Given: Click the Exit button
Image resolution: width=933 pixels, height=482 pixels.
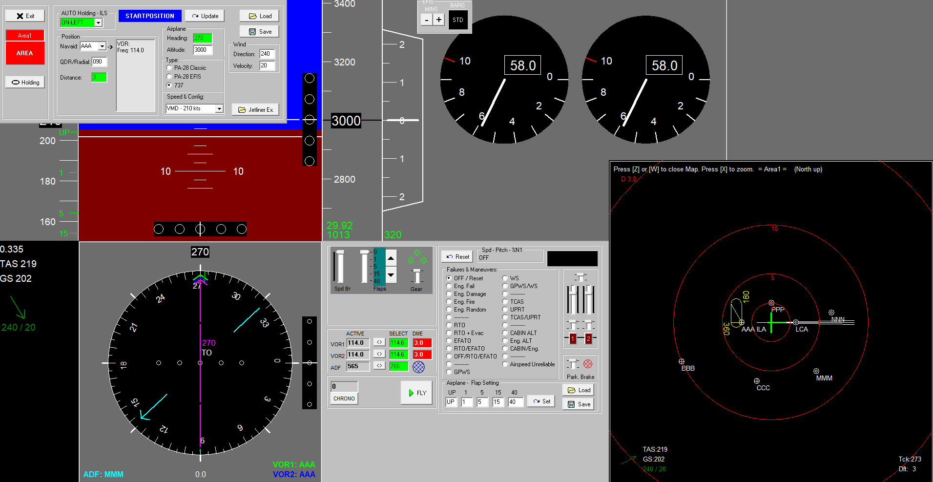Looking at the screenshot, I should (x=25, y=16).
